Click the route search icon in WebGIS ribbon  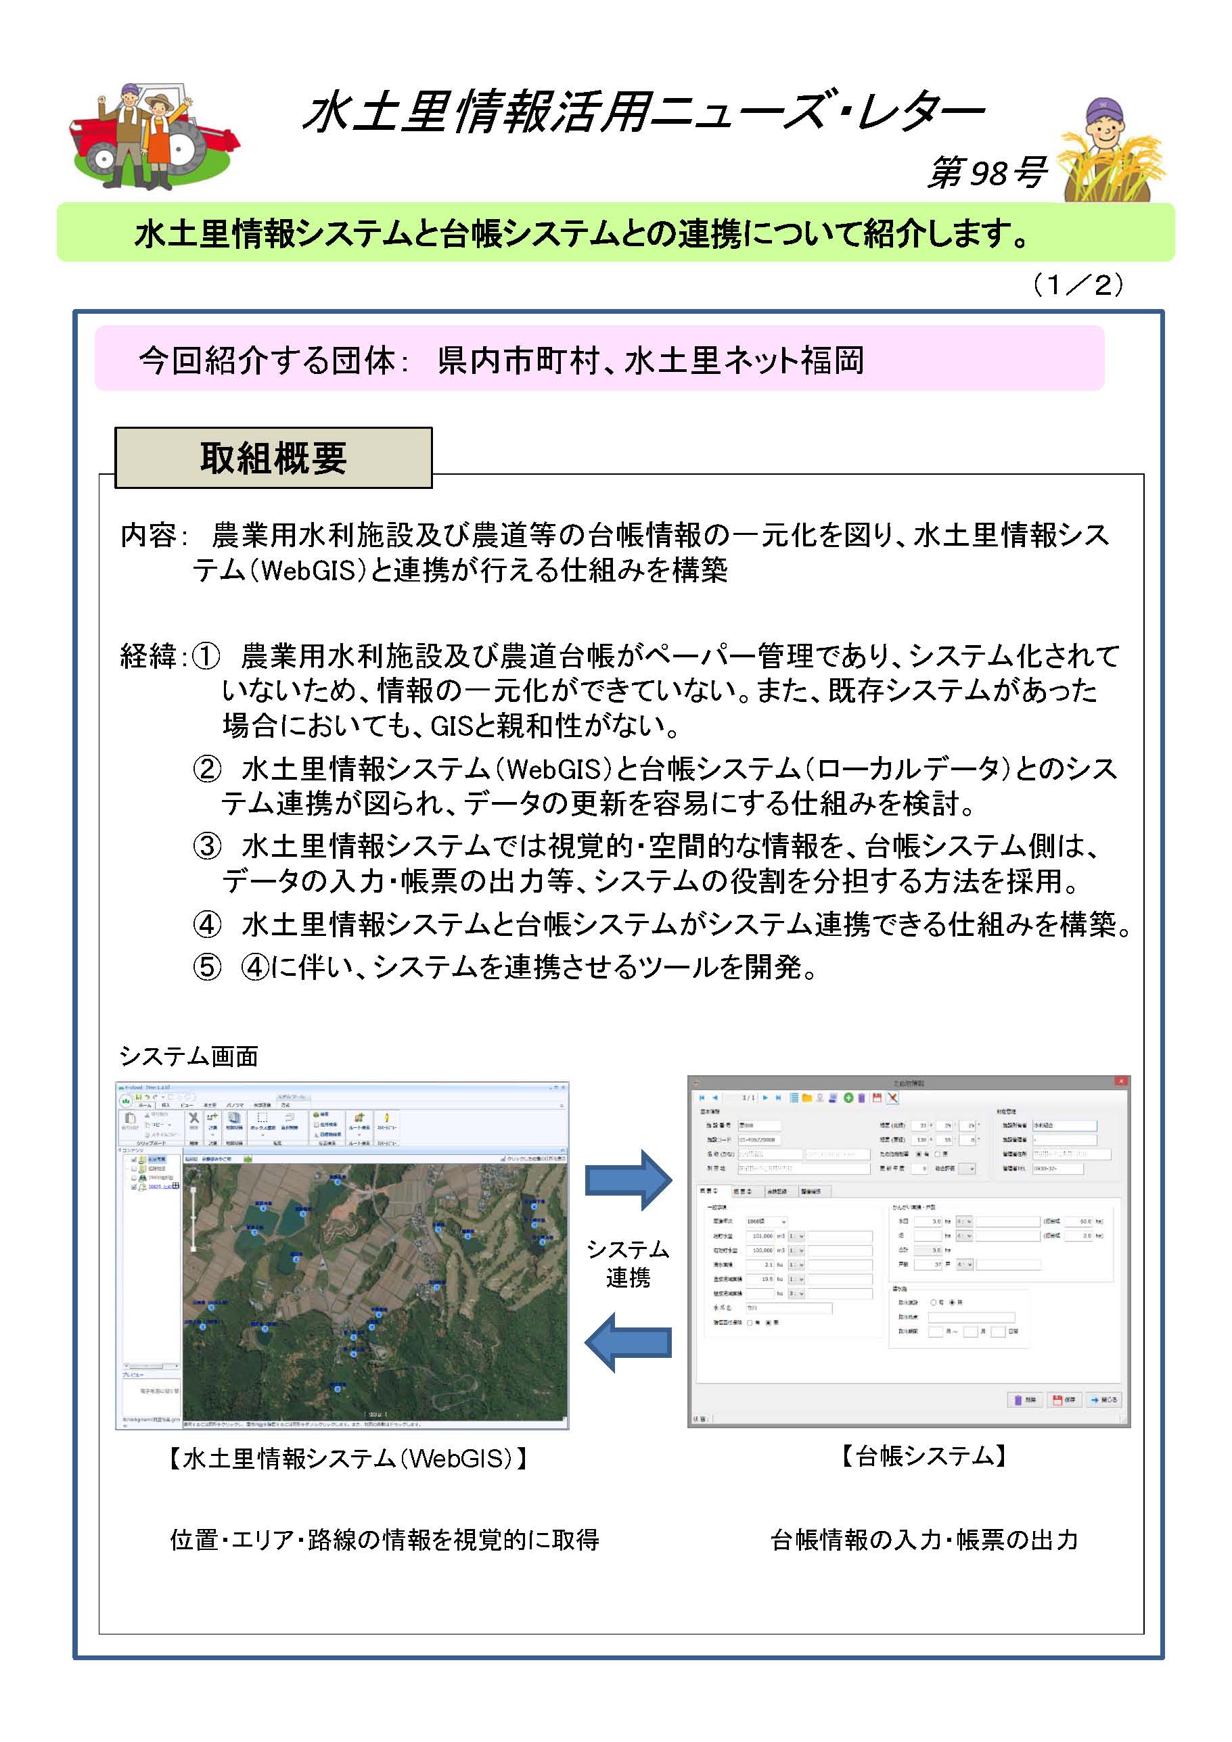359,1118
